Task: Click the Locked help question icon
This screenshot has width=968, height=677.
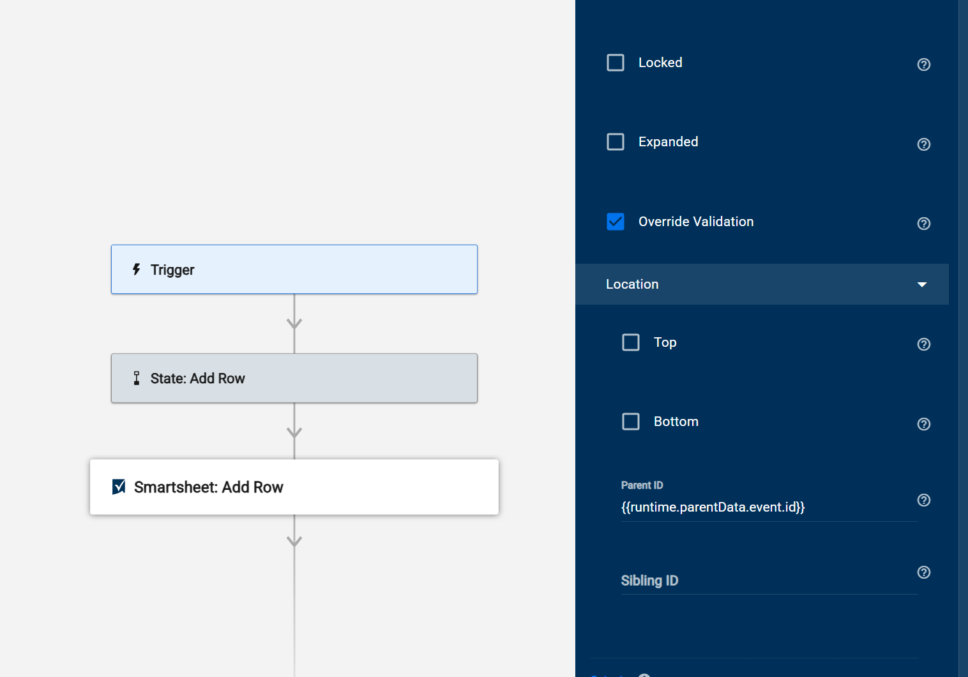Action: 923,65
